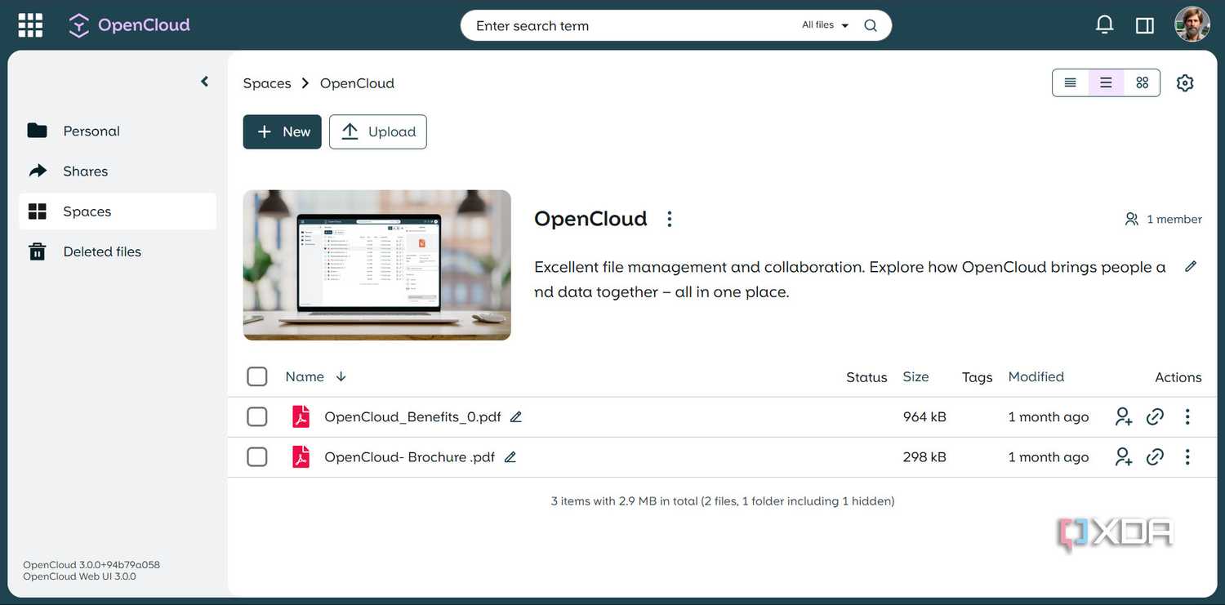Share OpenCloud_Benefits_0.pdf with people
This screenshot has width=1225, height=605.
point(1124,416)
